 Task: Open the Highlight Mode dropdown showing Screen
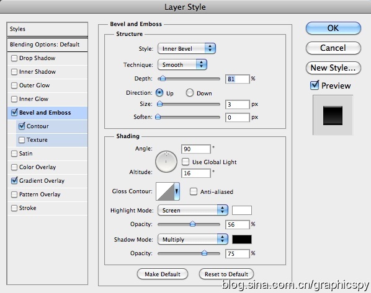click(x=193, y=210)
